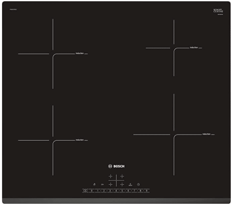Viewport: 232px width, 205px height.
Task: Click the bottom-right zone induction label
Action: pos(206,134)
